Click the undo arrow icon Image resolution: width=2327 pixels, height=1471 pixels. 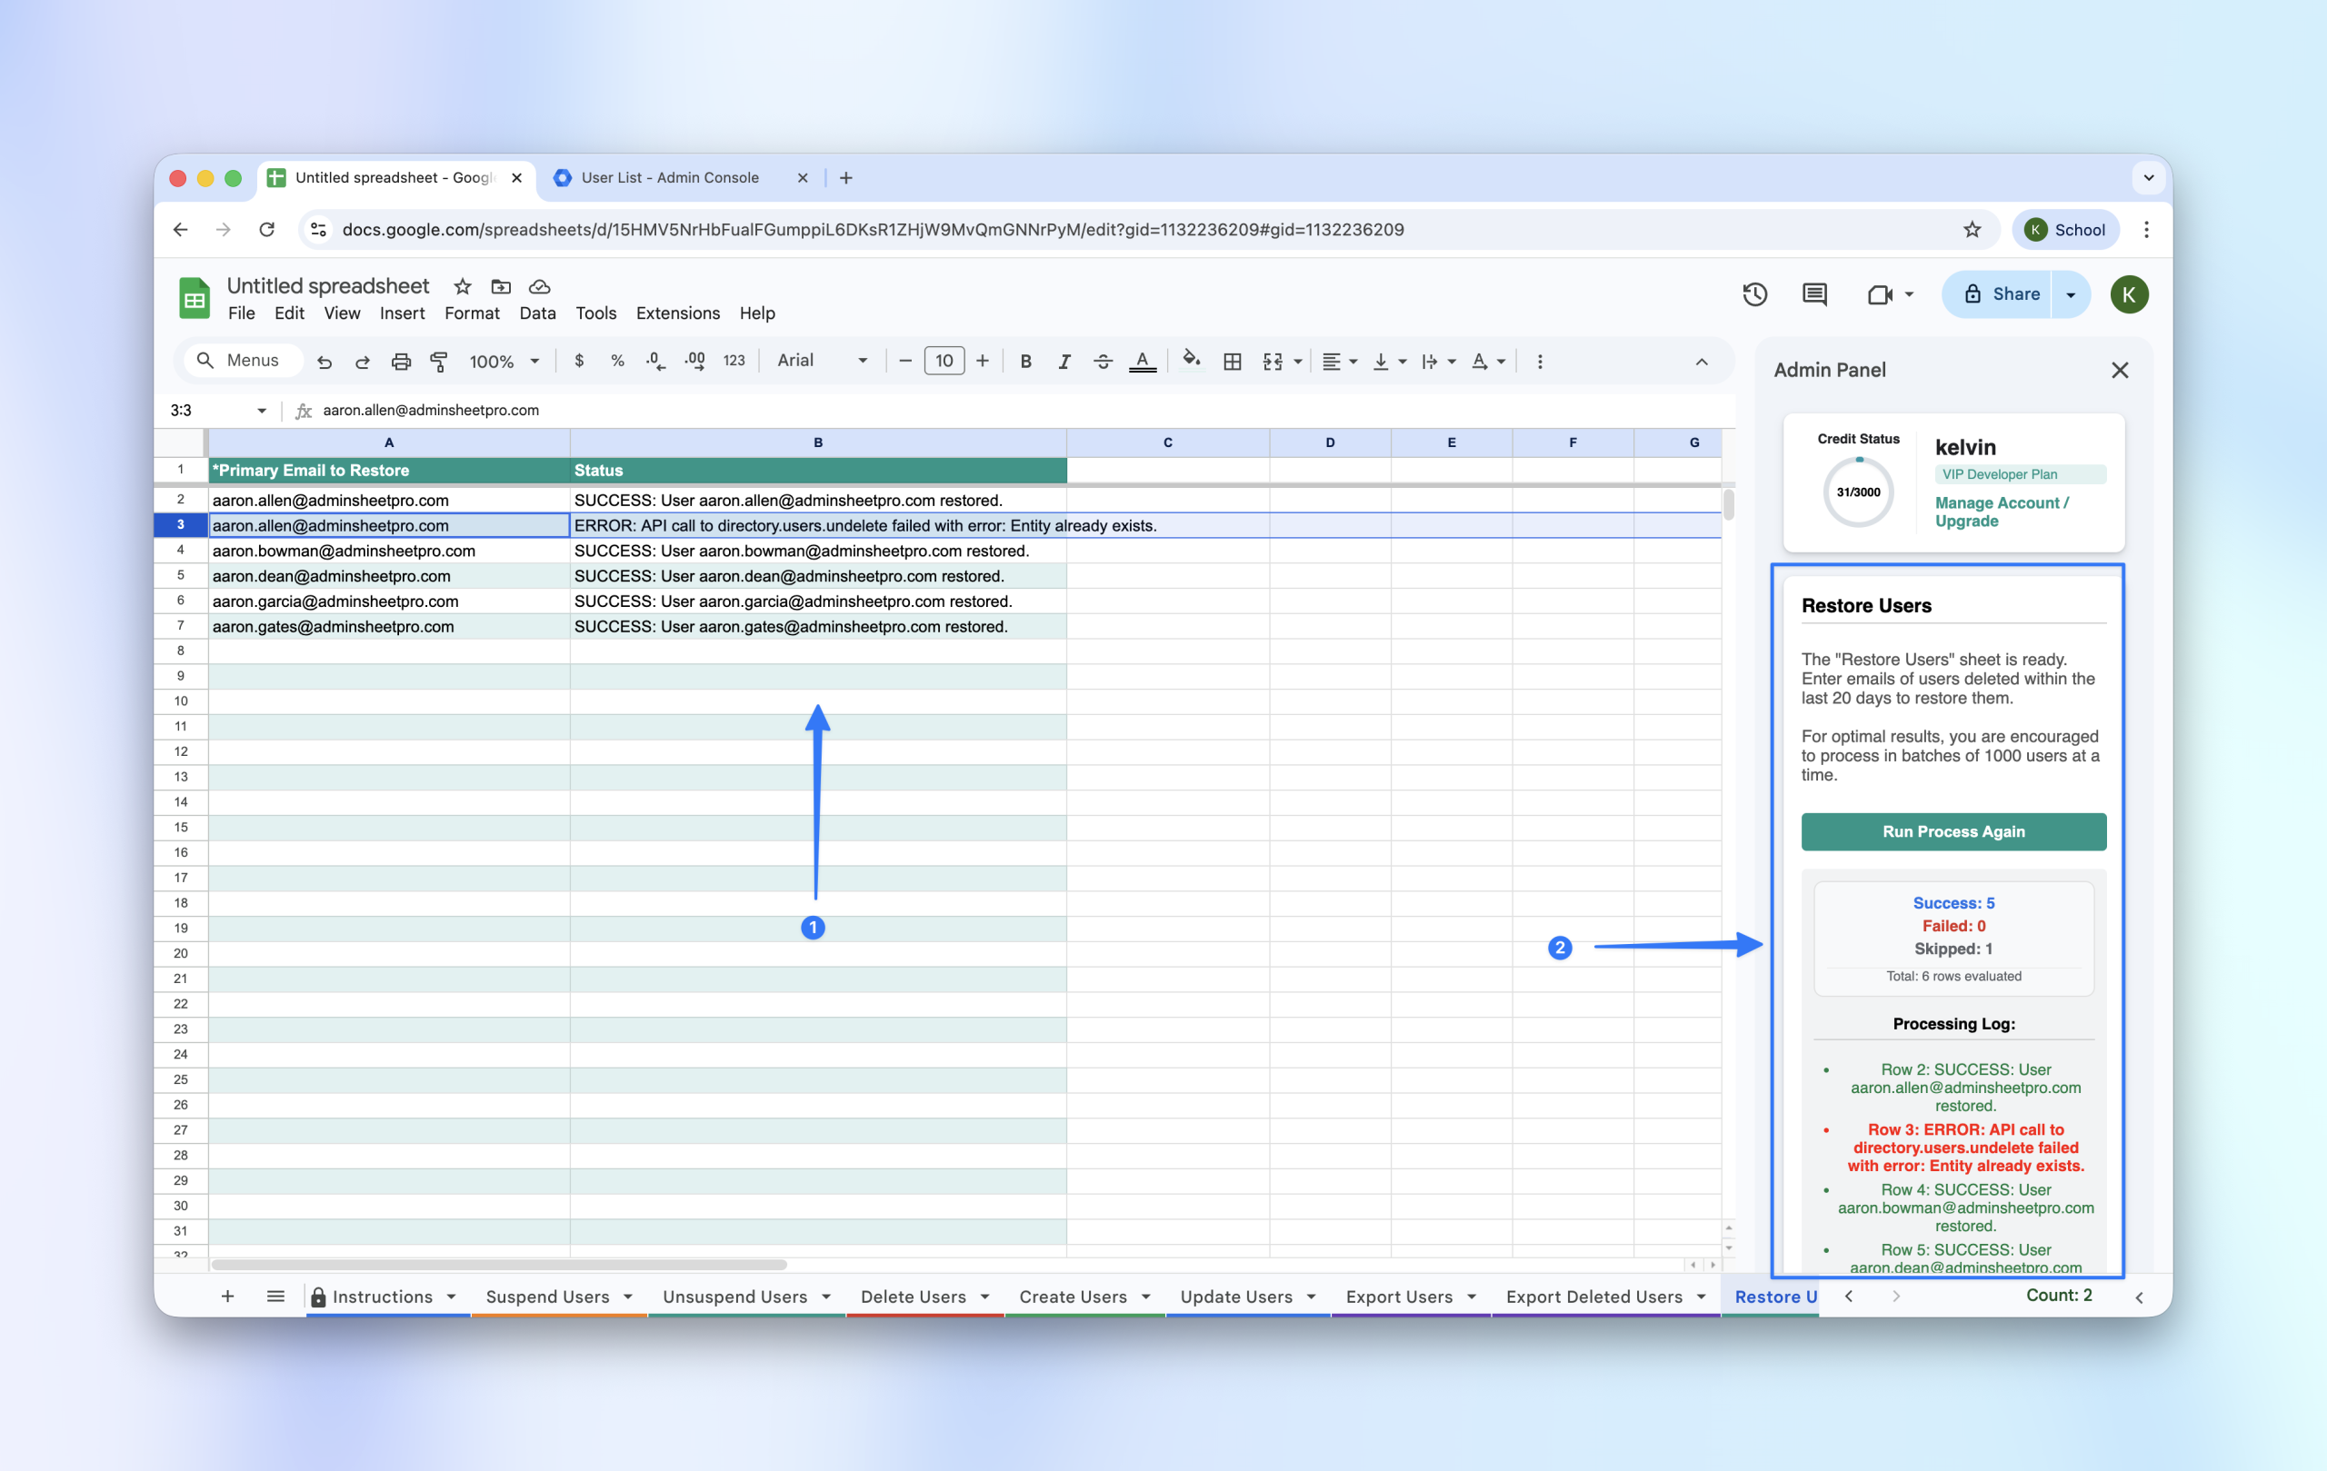tap(325, 362)
